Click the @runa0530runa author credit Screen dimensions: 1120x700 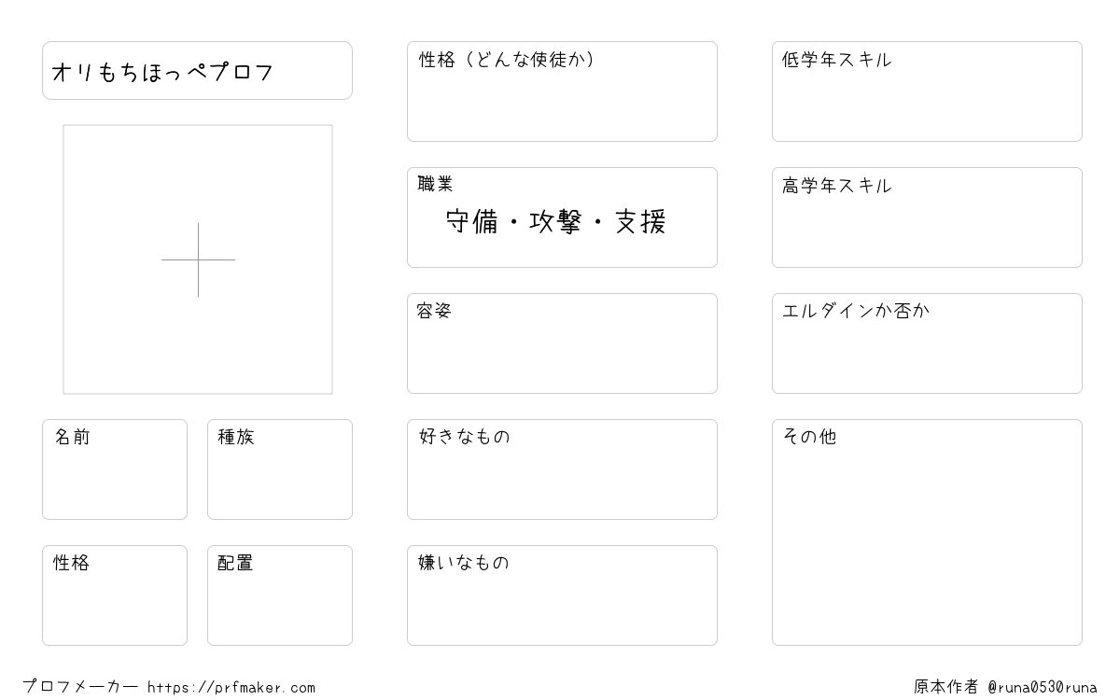coord(1043,688)
